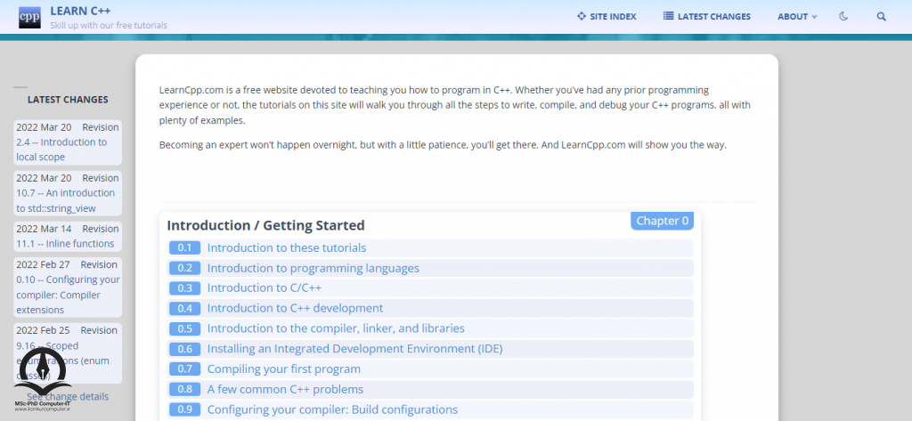Click the 0.5 lesson number badge
Viewport: 912px width, 421px height.
[x=184, y=328]
